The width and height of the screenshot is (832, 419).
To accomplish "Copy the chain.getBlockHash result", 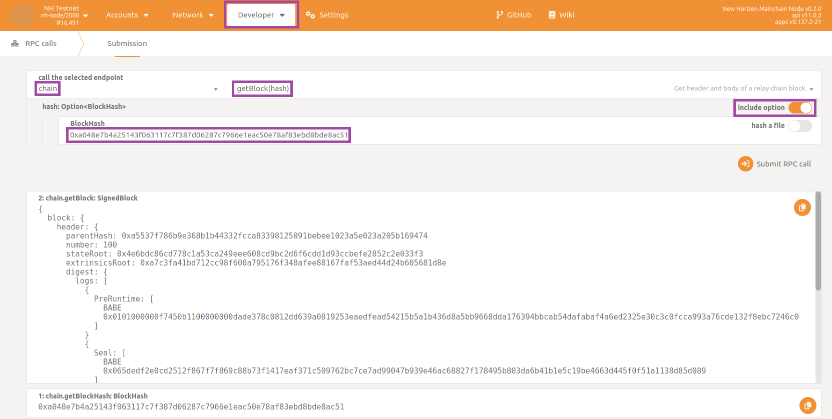I will [807, 405].
